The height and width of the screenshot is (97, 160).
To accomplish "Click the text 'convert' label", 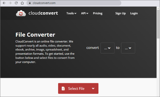I will [93, 48].
